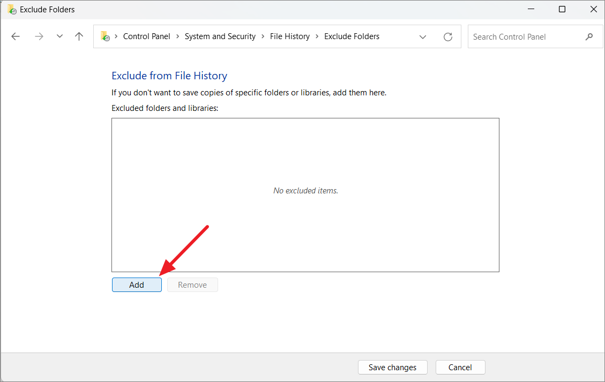Viewport: 605px width, 382px height.
Task: Click the Exclude Folders icon in the title bar
Action: click(11, 9)
